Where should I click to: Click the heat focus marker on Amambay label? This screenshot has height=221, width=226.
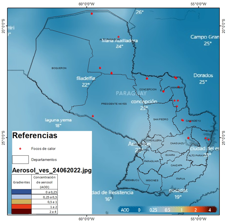click(x=178, y=87)
